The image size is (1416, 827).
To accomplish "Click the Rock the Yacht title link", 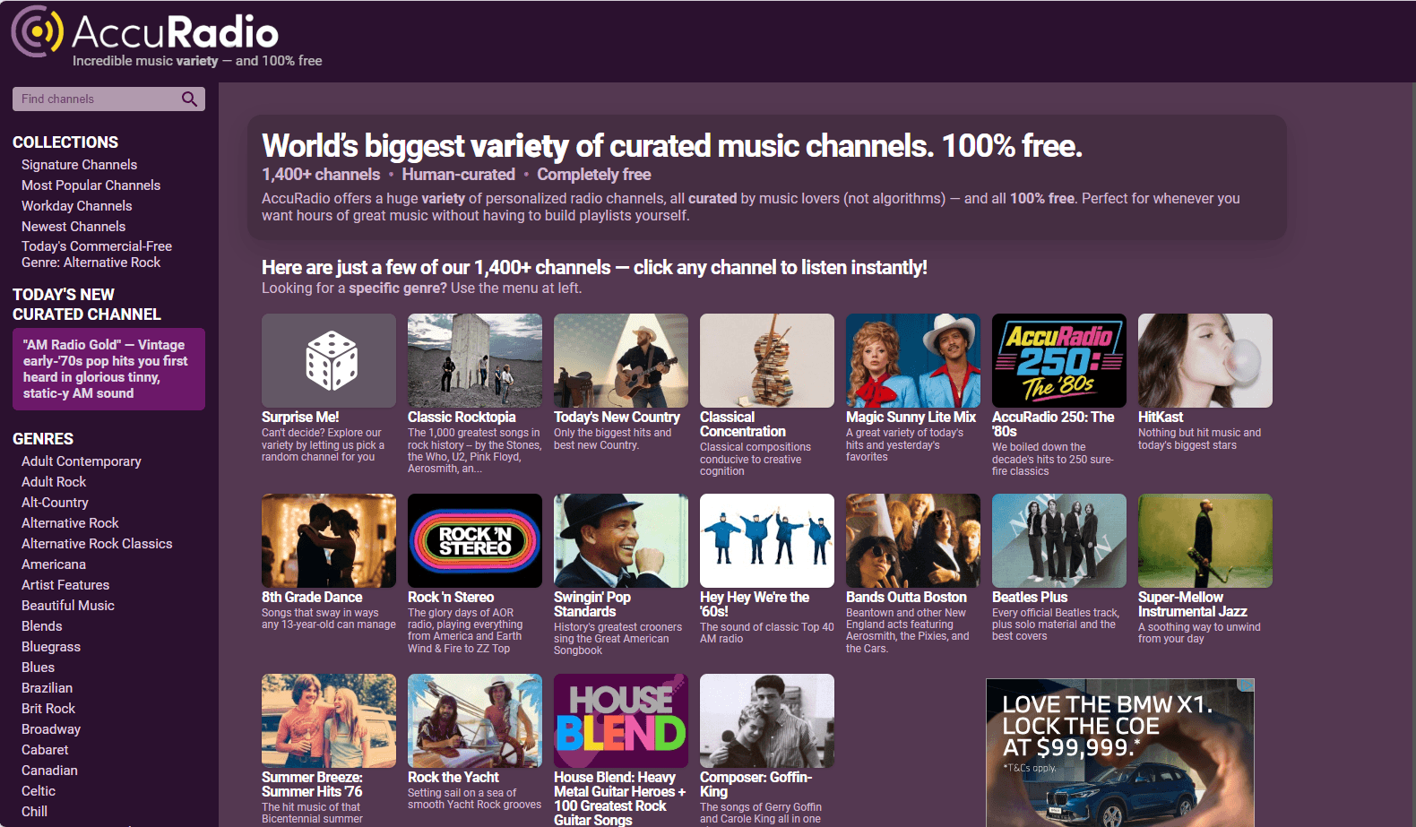I will click(453, 778).
